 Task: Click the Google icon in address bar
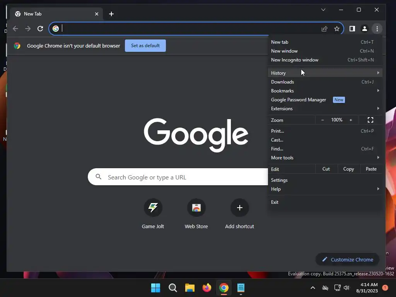(x=56, y=29)
